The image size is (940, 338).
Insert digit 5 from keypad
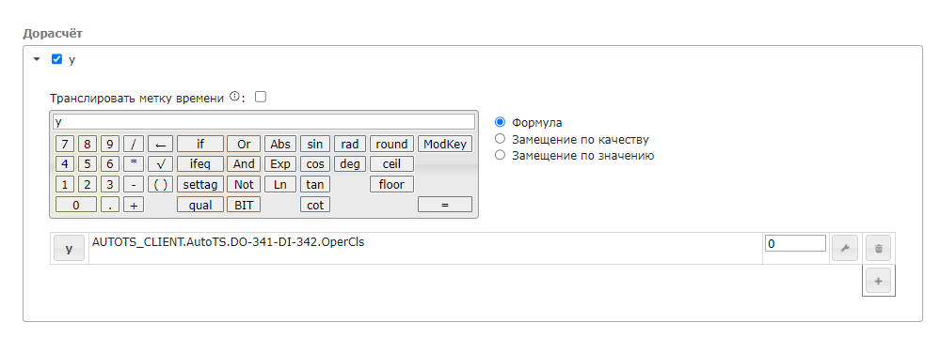[87, 164]
